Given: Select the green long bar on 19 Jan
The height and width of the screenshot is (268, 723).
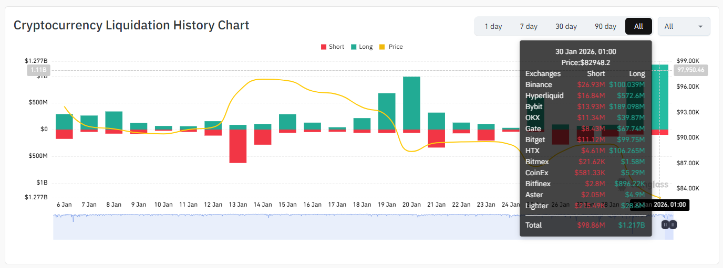Looking at the screenshot, I should coord(387,111).
